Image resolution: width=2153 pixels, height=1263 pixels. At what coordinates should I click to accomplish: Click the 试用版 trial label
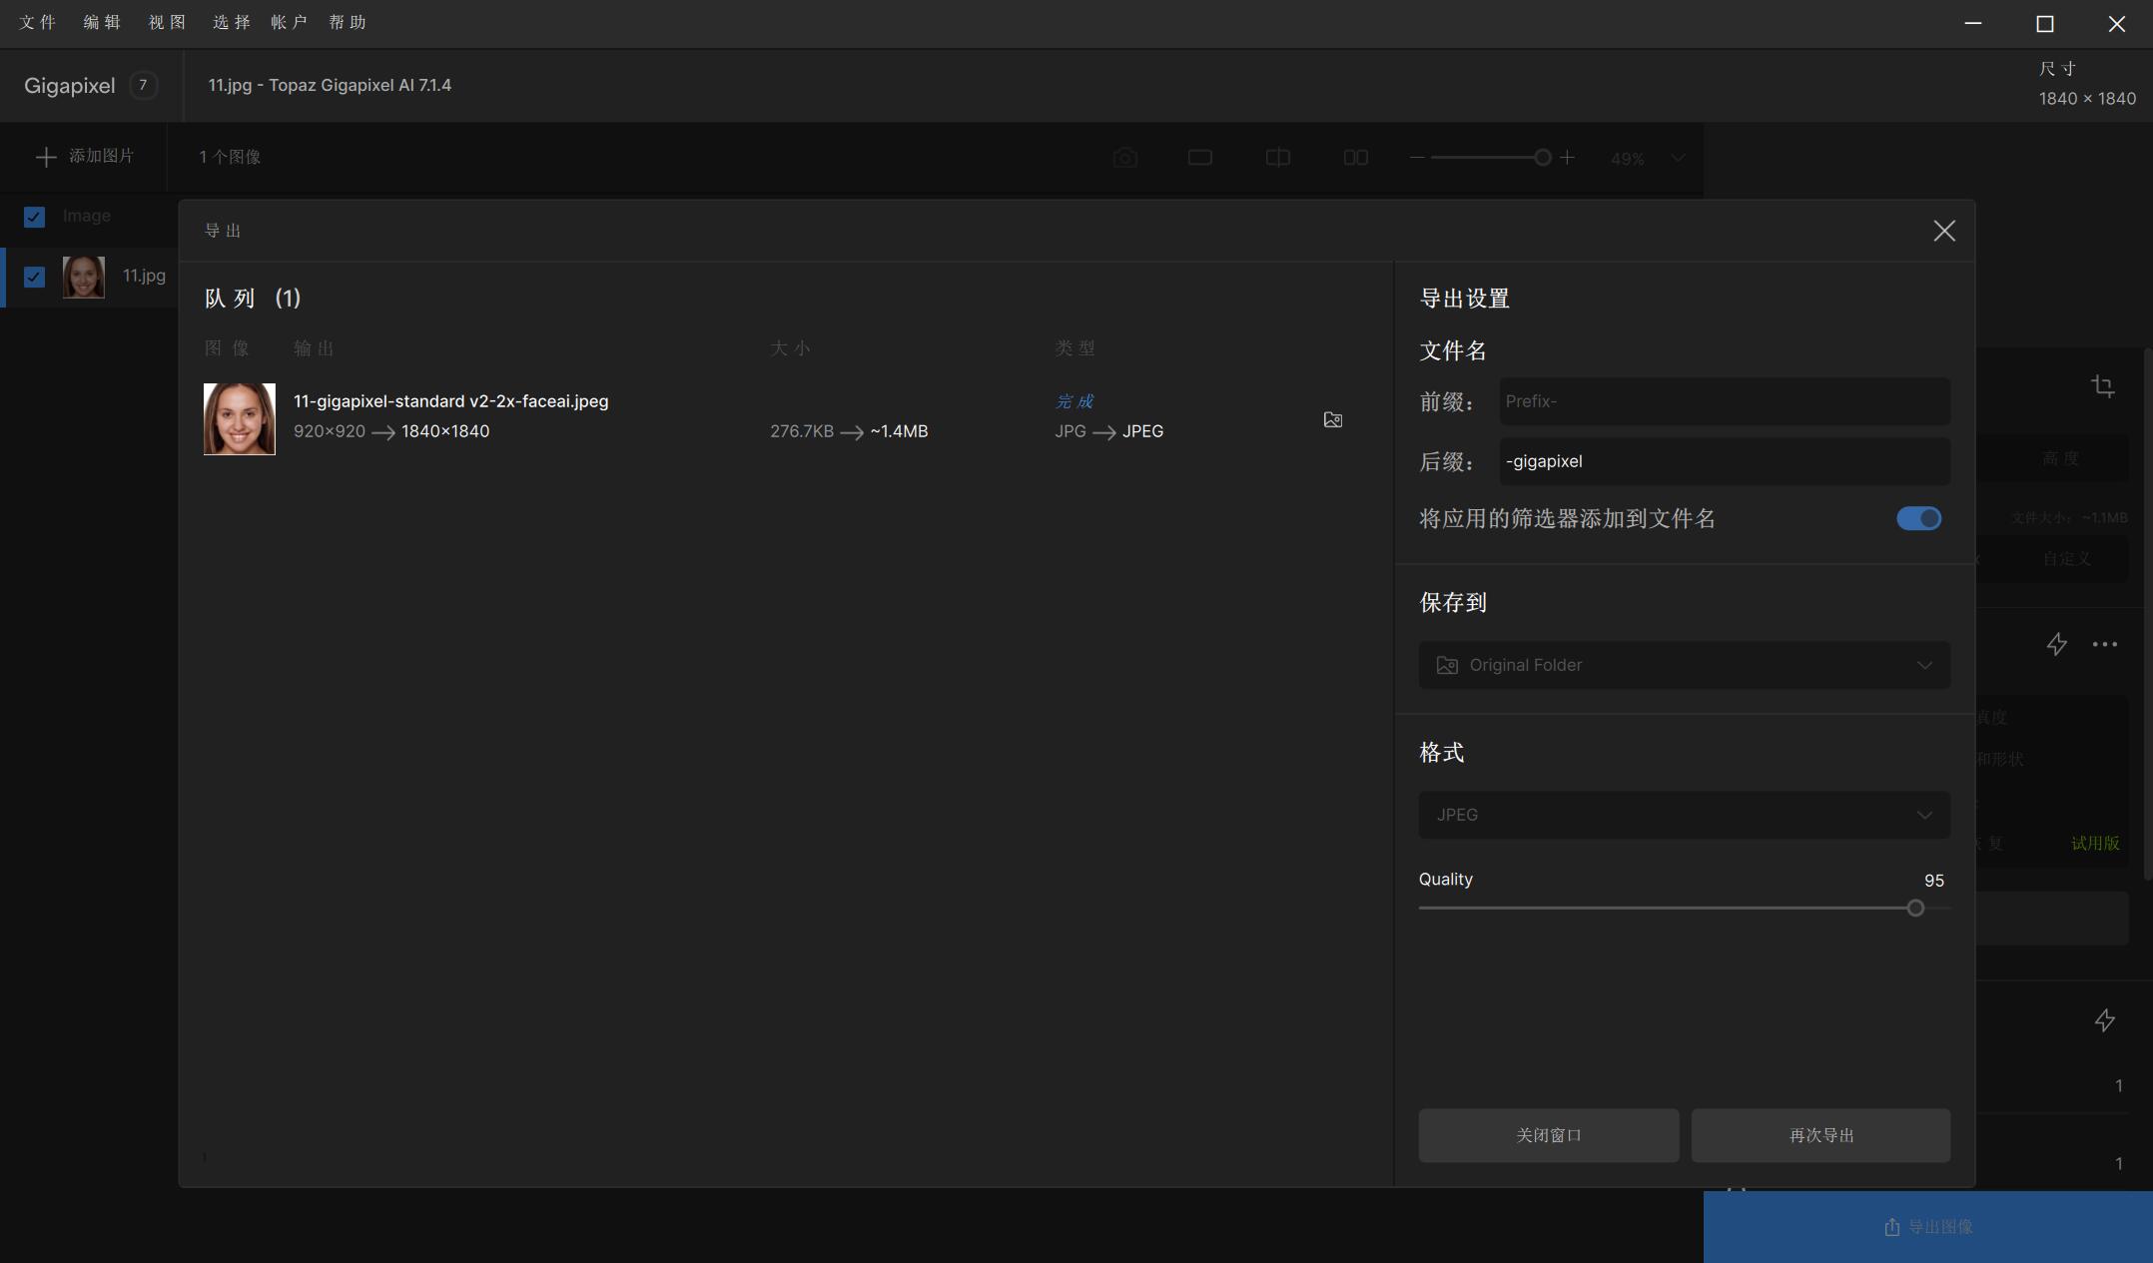click(2095, 844)
